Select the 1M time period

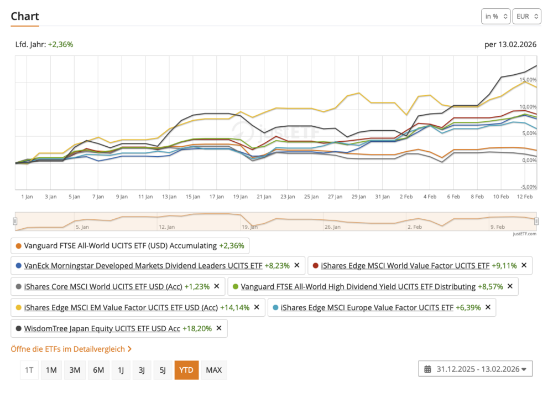click(51, 370)
